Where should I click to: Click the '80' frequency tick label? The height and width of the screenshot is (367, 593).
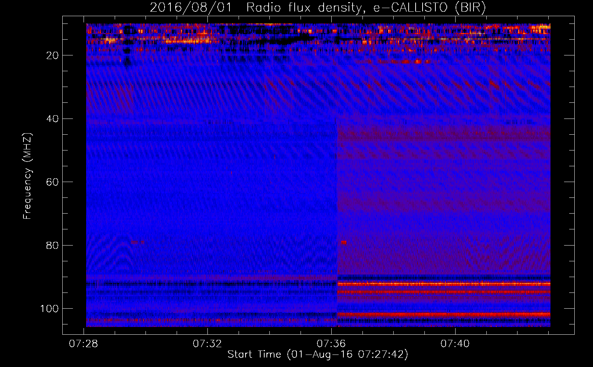(x=52, y=245)
